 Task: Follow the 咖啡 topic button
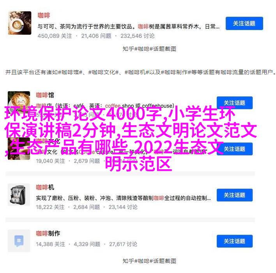pos(244,23)
